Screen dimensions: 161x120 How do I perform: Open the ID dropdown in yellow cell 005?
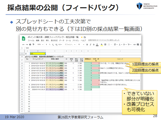coord(44,54)
